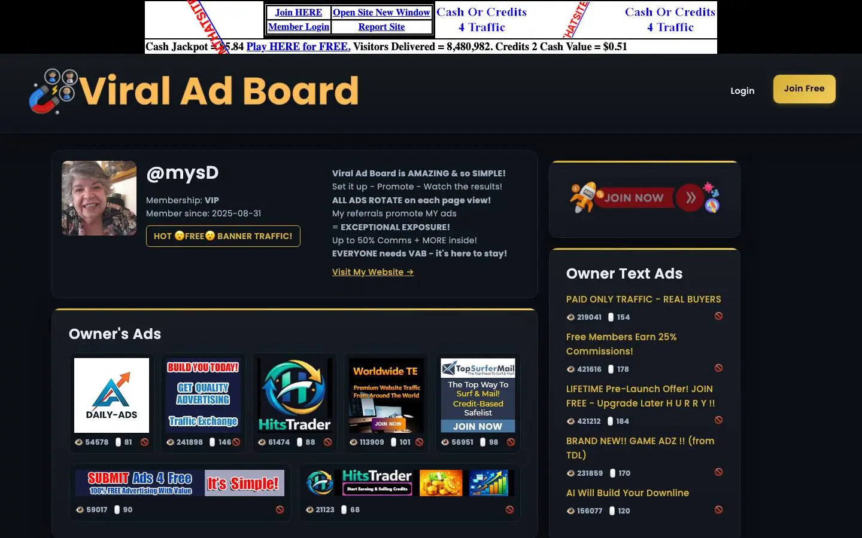
Task: Open the HitsTrader square ad
Action: tap(295, 395)
